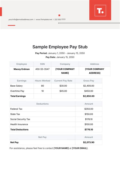The width and height of the screenshot is (120, 170).
Task: Select the Overtime Pay row label
Action: click(17, 91)
